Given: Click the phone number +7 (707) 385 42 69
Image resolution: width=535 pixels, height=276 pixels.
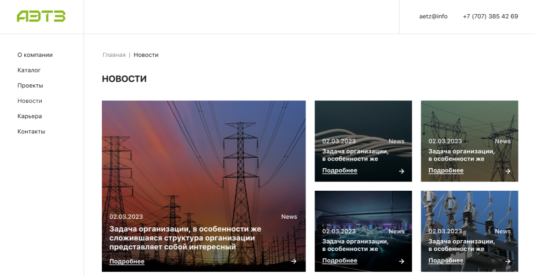Looking at the screenshot, I should tap(491, 17).
